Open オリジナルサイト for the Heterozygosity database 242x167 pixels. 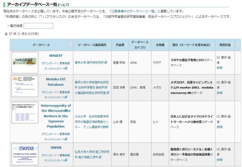(56, 139)
